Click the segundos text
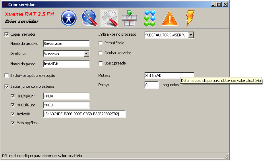Screen dimensions: 265x161 point(171,85)
